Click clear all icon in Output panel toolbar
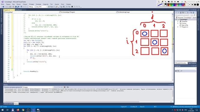The image size is (200, 112). pos(65,87)
